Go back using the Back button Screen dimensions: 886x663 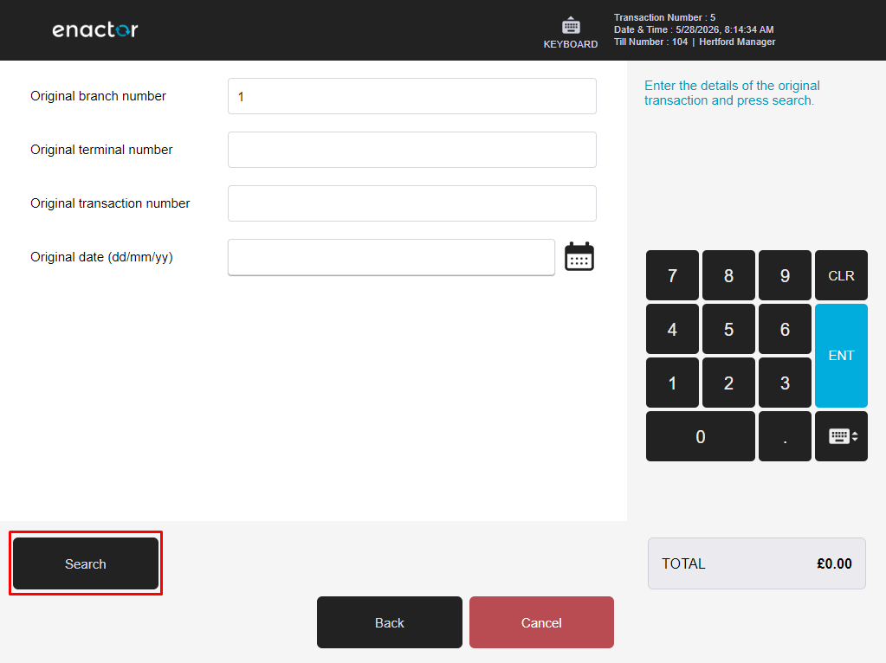point(390,622)
